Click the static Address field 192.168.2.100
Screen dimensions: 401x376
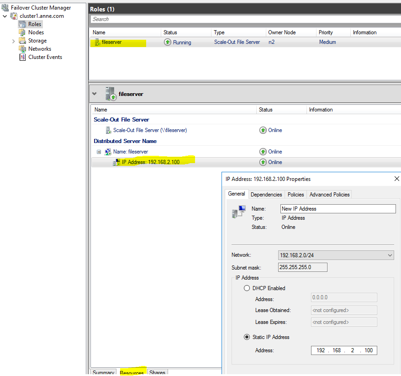[x=344, y=350]
